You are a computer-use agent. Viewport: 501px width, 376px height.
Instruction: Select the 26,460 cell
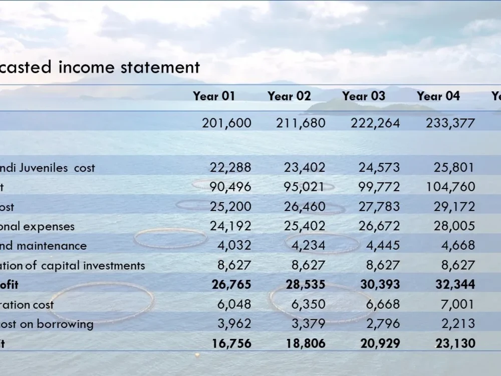305,207
